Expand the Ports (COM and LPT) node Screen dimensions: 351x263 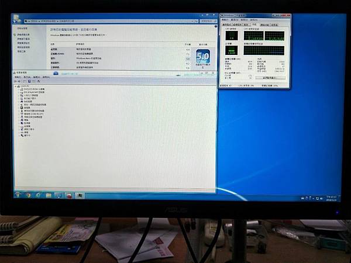pyautogui.click(x=19, y=114)
